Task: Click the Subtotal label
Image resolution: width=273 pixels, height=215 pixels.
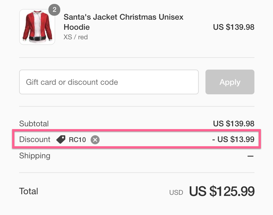Action: 34,124
